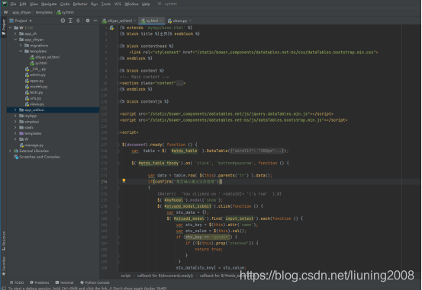Click the Select Opened File locate icon
Screen dimensions: 422x290
(63, 21)
